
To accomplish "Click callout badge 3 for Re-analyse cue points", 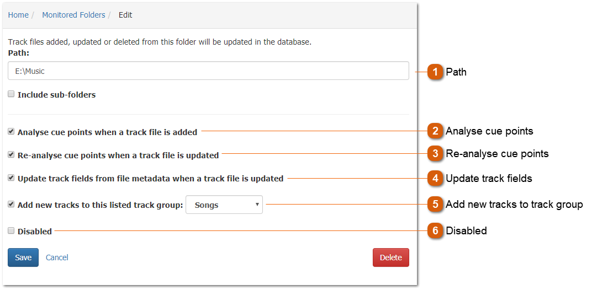I will 436,154.
